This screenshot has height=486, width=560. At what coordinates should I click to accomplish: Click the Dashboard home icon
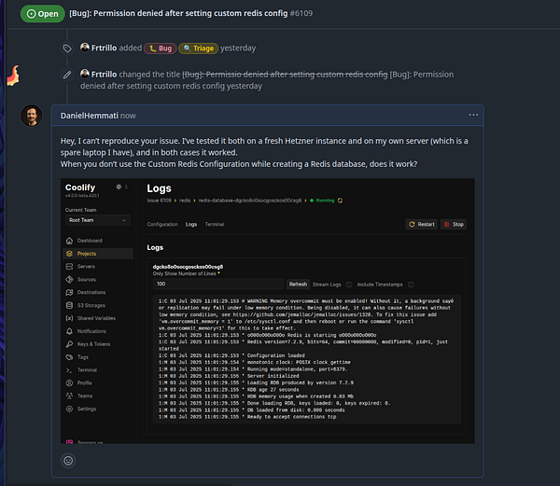pyautogui.click(x=70, y=241)
